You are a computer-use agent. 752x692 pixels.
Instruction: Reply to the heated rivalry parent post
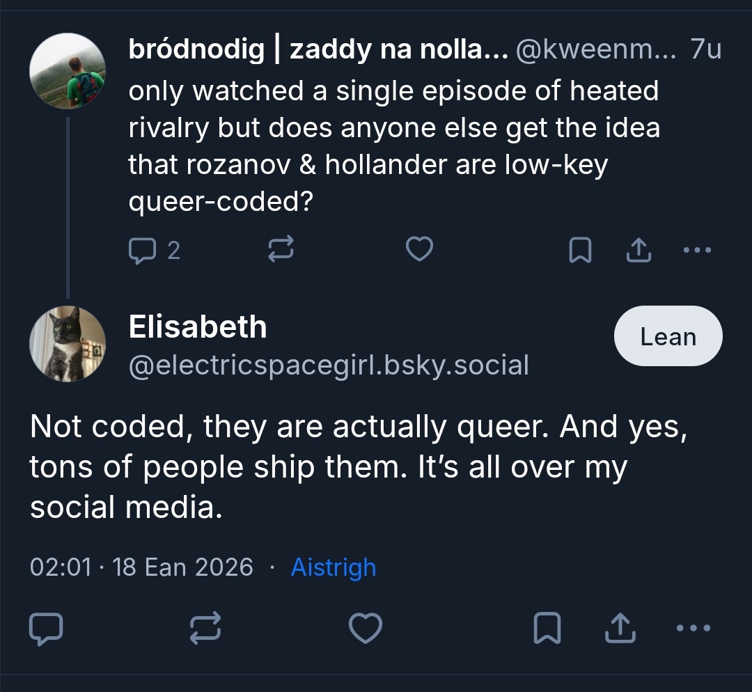click(x=144, y=250)
